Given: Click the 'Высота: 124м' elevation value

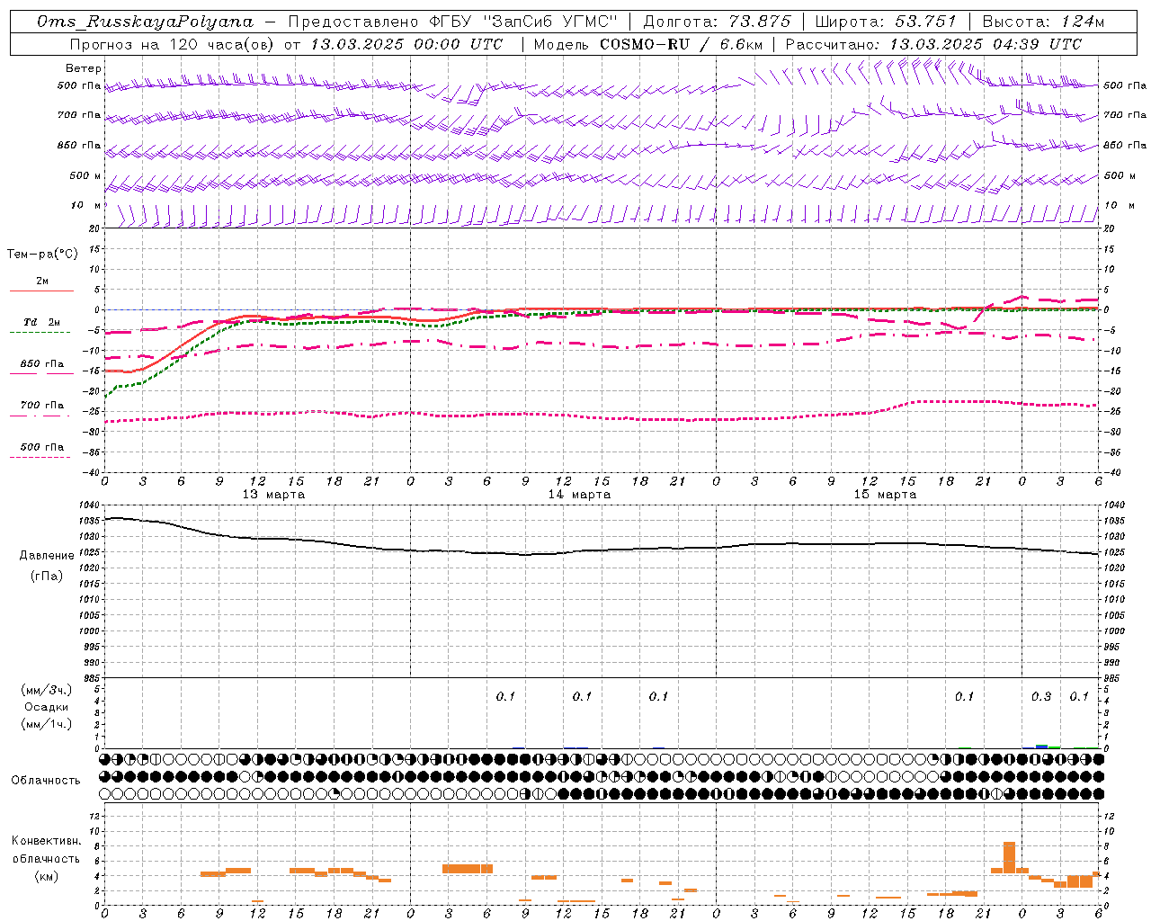Looking at the screenshot, I should point(1043,22).
